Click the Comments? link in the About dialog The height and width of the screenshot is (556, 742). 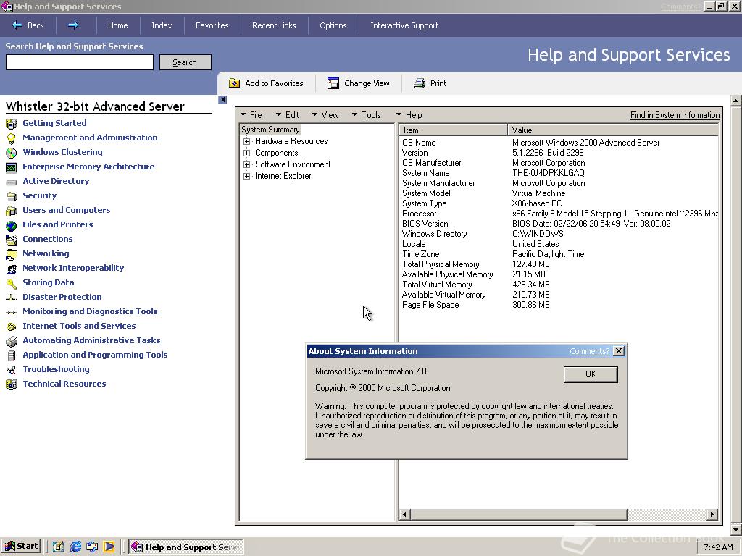(x=590, y=351)
